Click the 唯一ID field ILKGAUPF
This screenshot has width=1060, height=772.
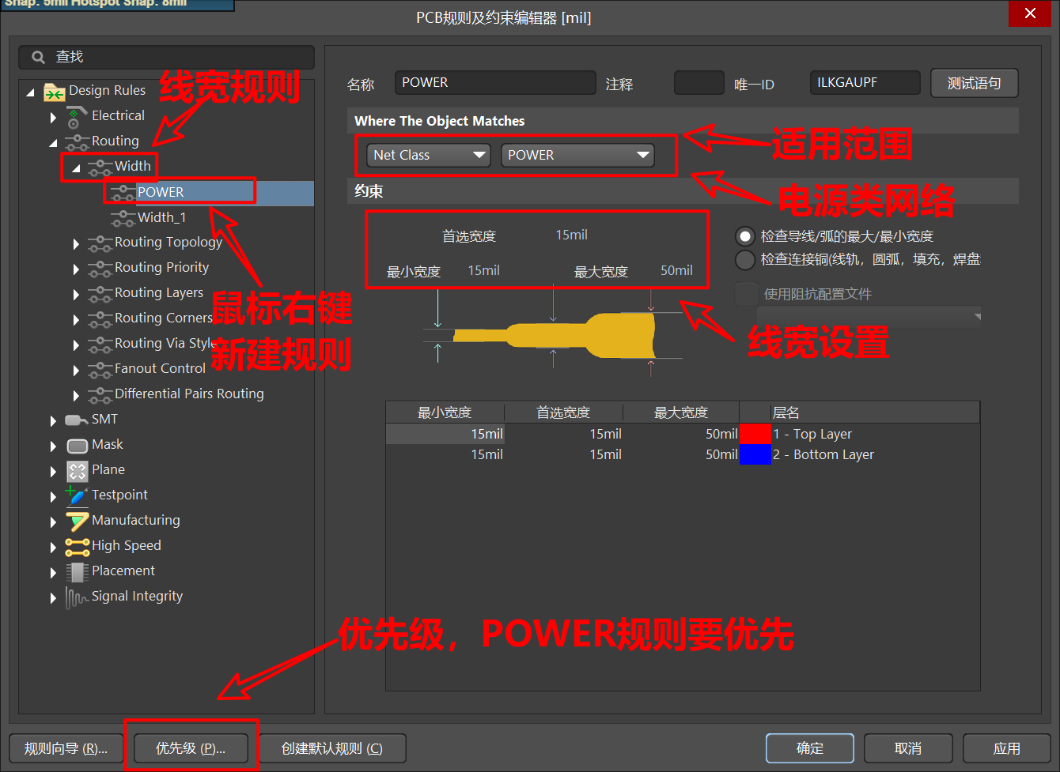click(865, 83)
